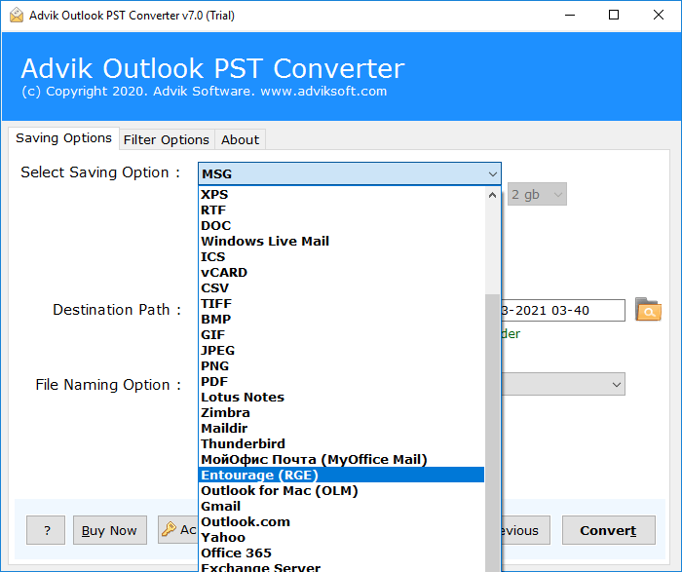Select PDF from the list

pyautogui.click(x=341, y=381)
